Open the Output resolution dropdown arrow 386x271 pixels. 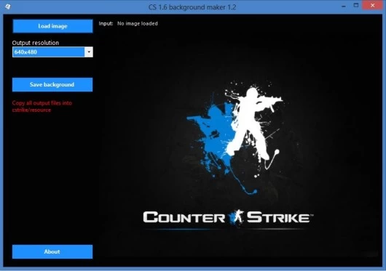tap(89, 52)
